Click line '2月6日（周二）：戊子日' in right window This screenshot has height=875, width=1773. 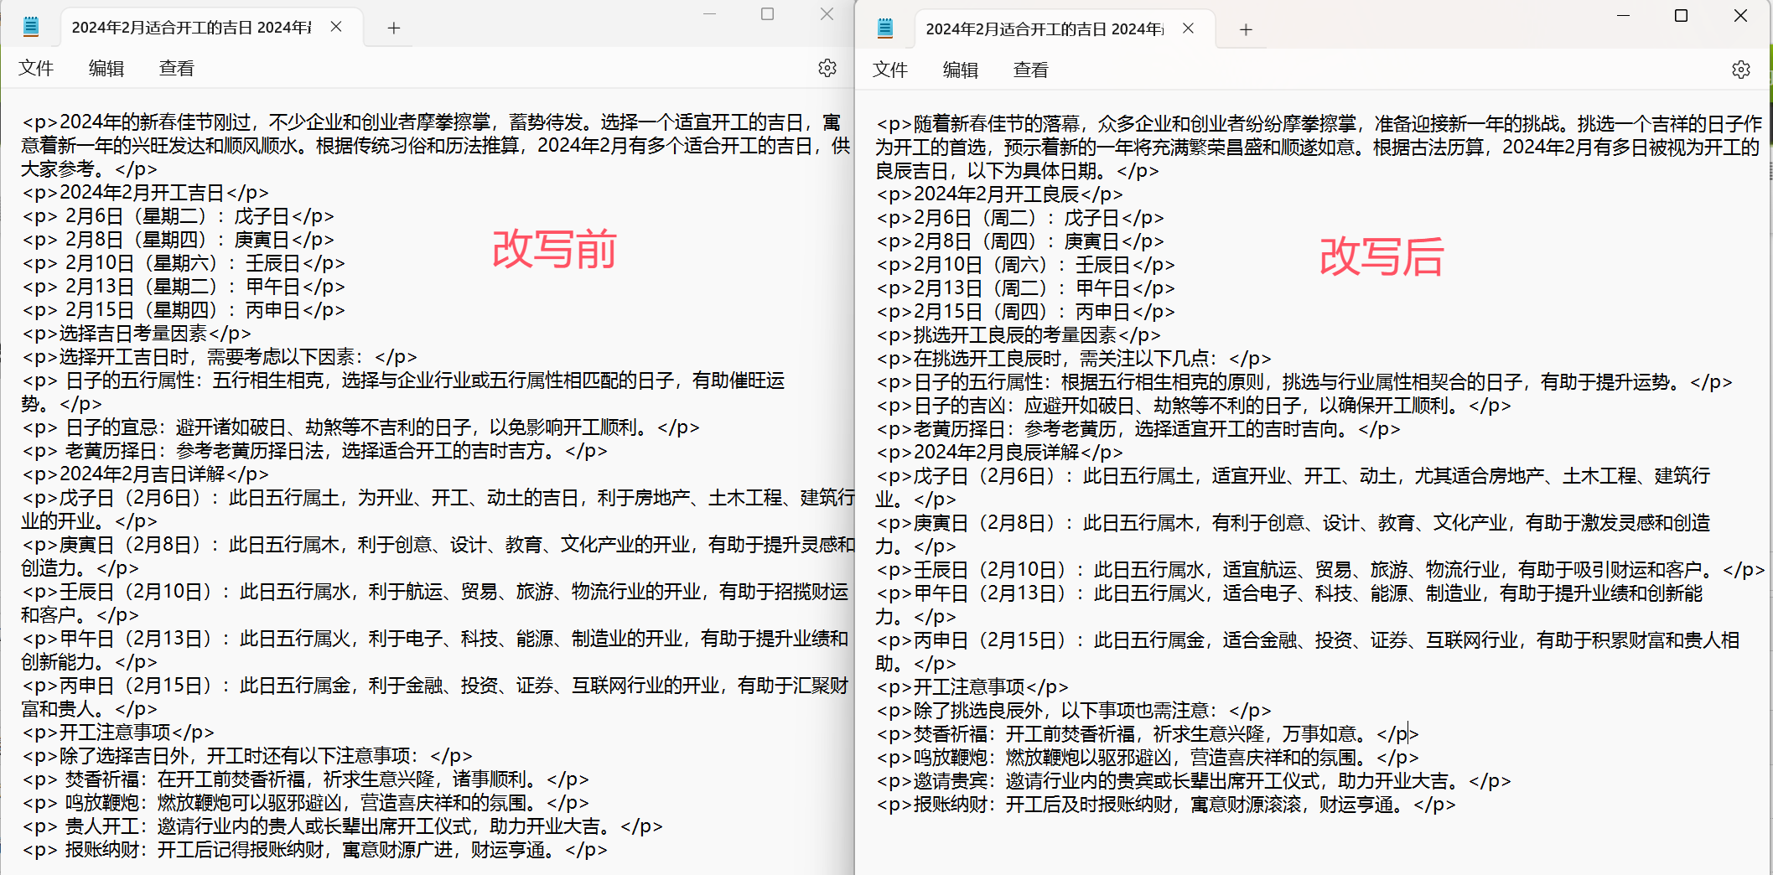[1020, 218]
